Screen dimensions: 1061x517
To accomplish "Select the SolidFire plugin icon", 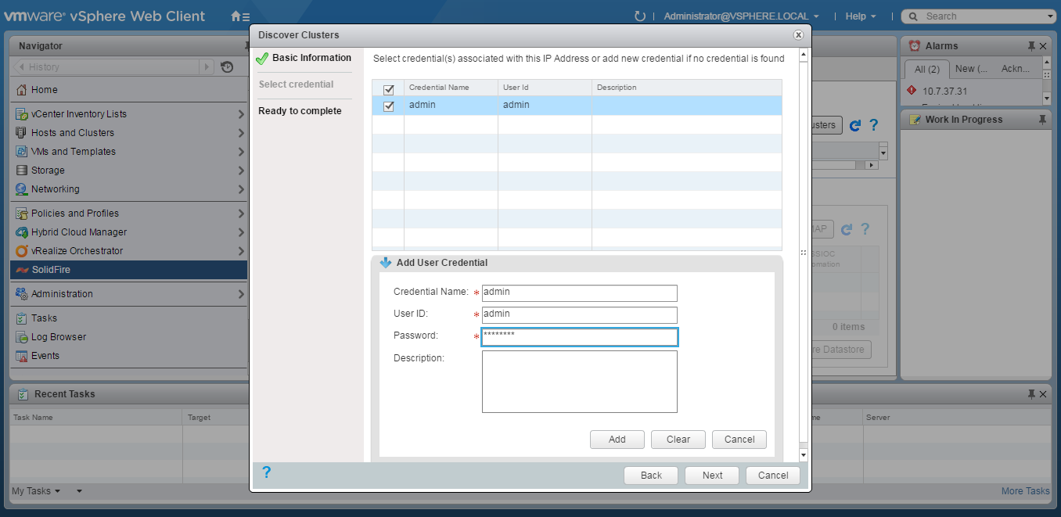I will (x=22, y=270).
